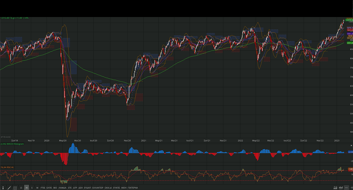Screen dimensions: 353x190
Task: Load the ΔΕΗ symbol
Action: coord(80,188)
